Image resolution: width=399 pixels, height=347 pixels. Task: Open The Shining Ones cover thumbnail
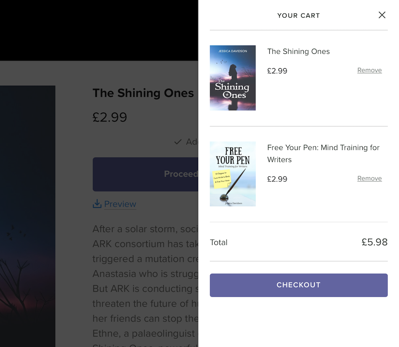coord(233,78)
